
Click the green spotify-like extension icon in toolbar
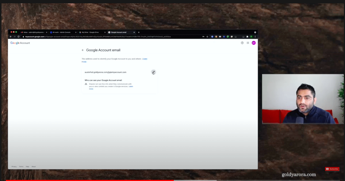[228, 37]
